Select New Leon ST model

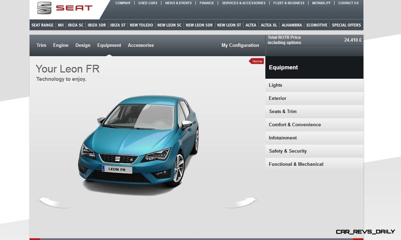(229, 25)
